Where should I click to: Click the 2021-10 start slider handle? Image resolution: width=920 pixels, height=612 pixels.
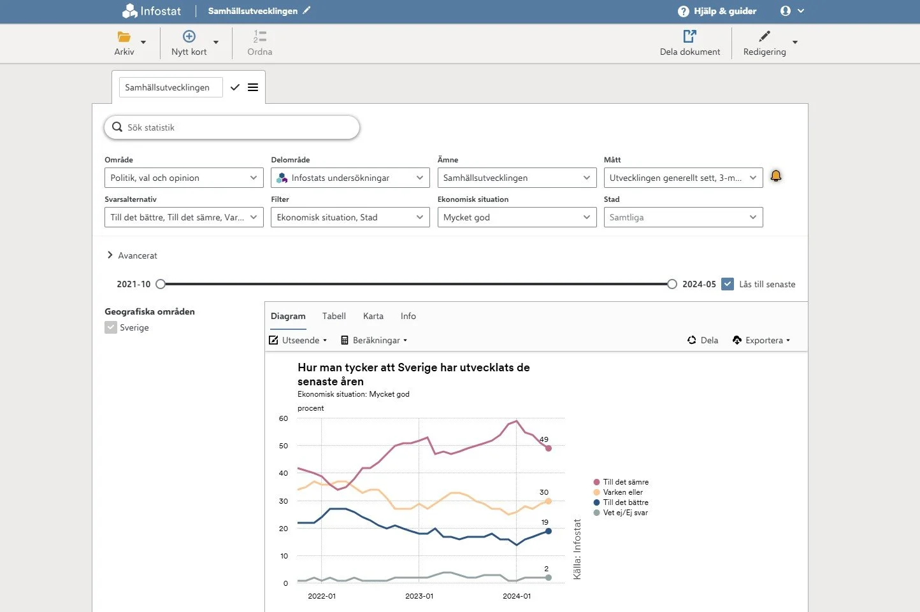tap(161, 284)
